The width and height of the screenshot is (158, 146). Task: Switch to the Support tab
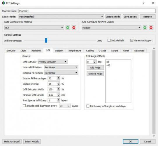(59, 51)
